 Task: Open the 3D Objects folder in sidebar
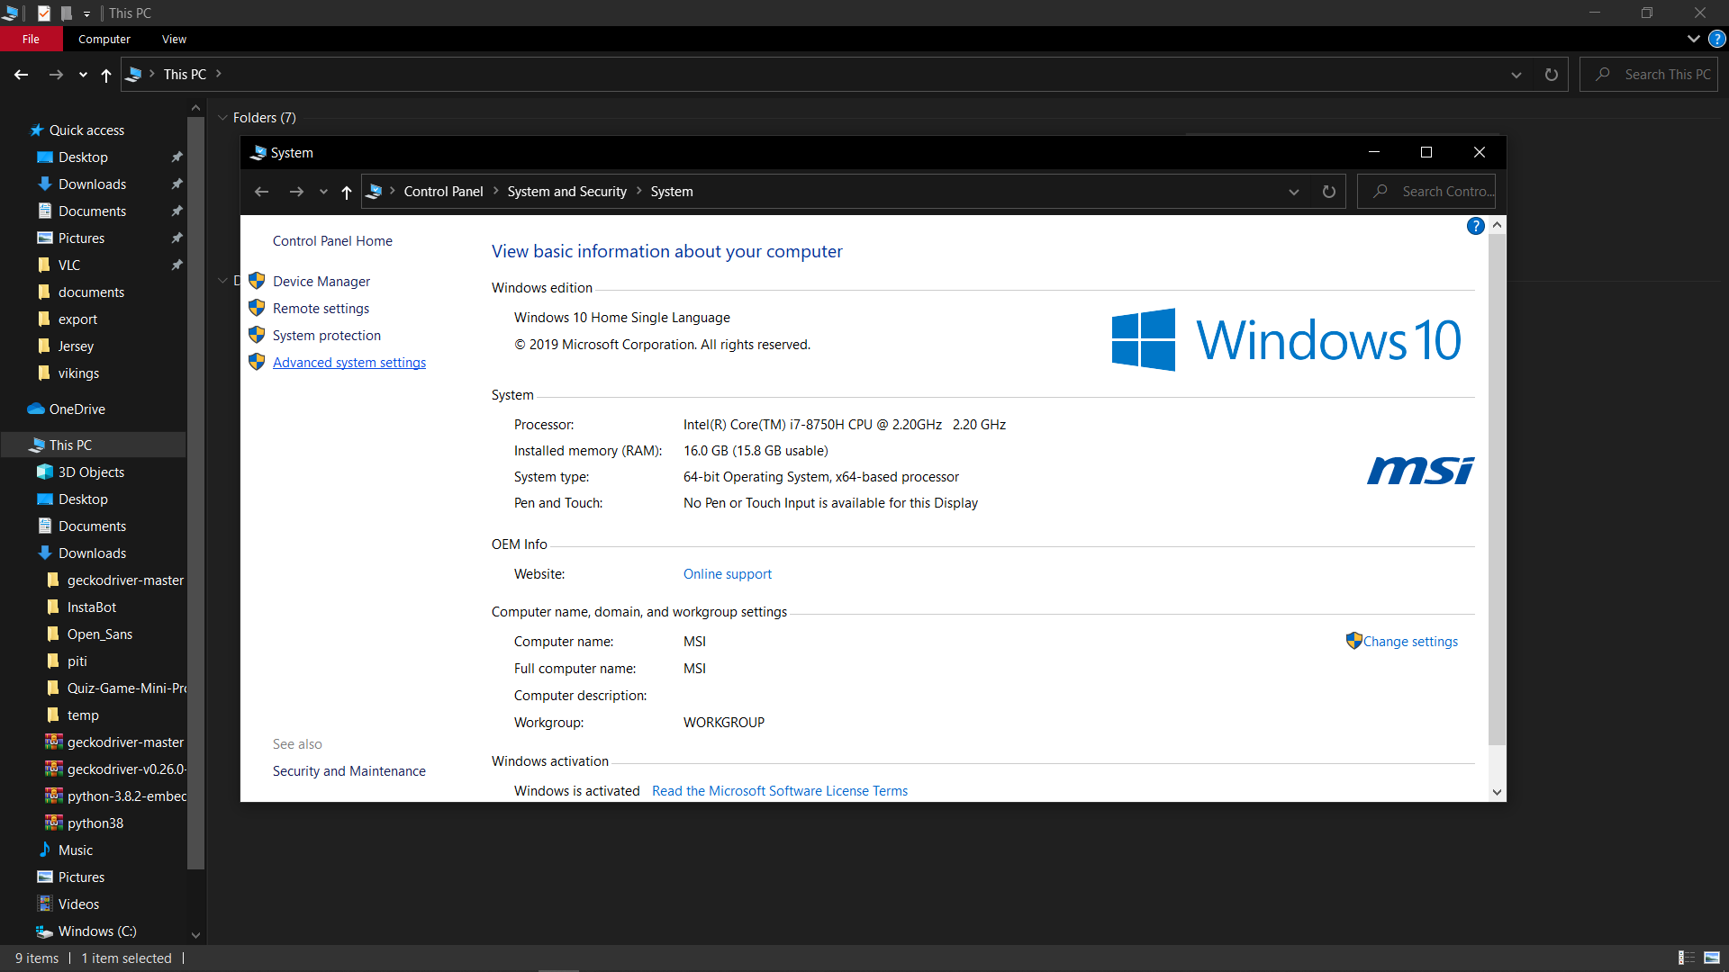point(90,472)
